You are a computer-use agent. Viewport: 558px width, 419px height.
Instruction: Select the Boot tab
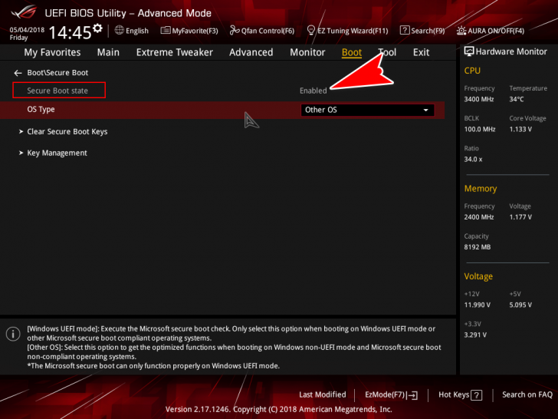click(x=352, y=52)
